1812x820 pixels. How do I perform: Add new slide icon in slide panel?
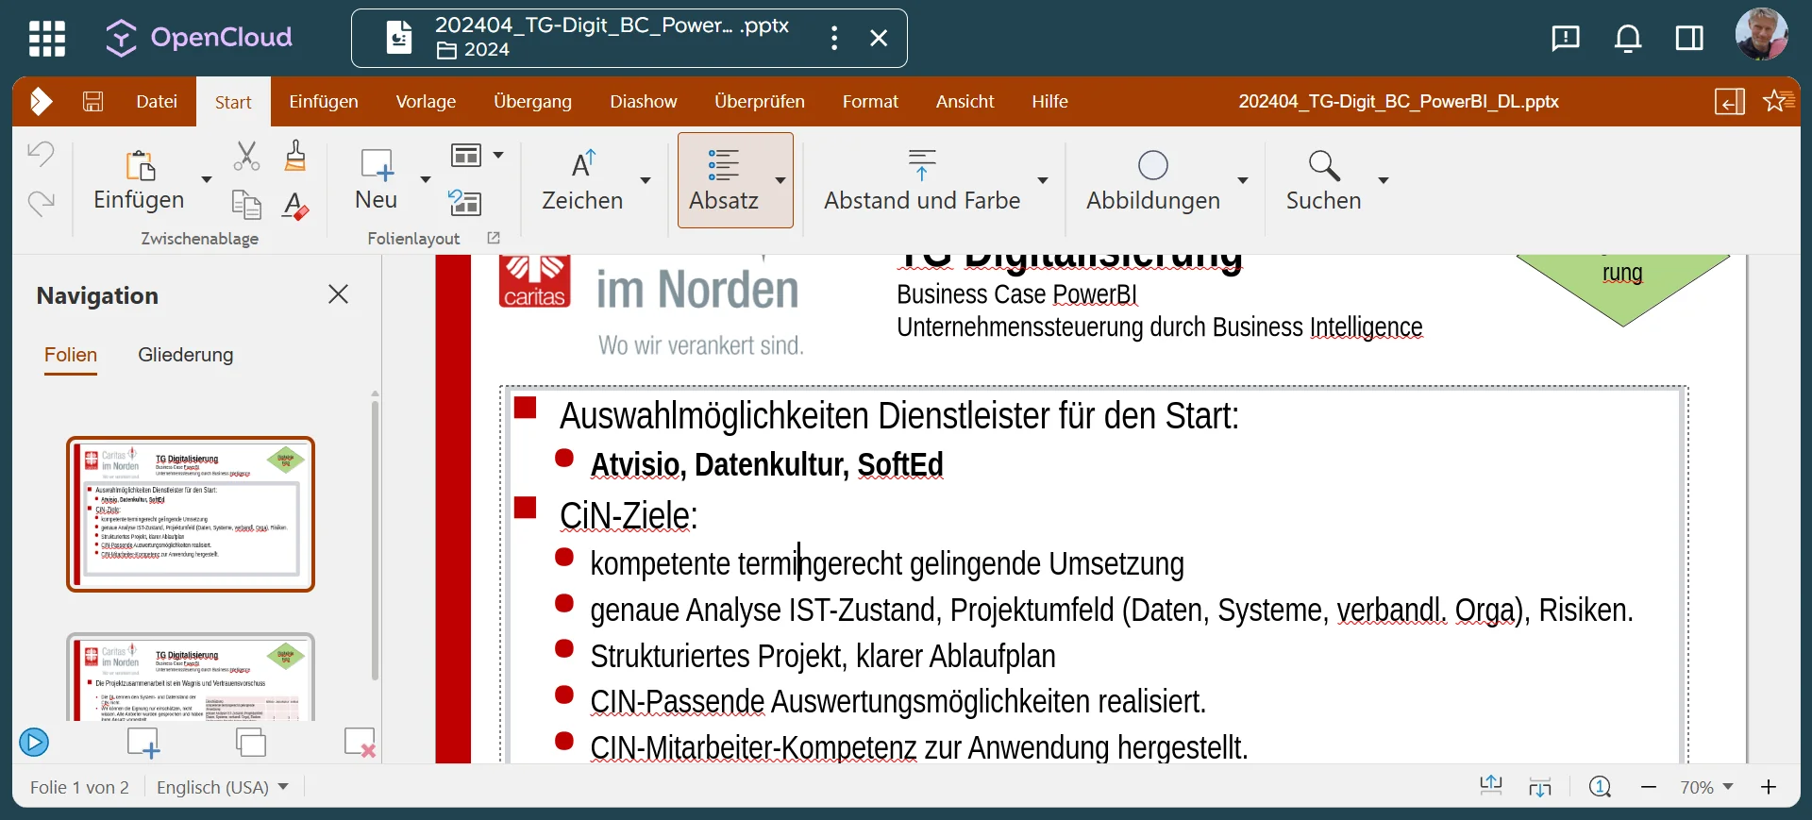coord(143,743)
